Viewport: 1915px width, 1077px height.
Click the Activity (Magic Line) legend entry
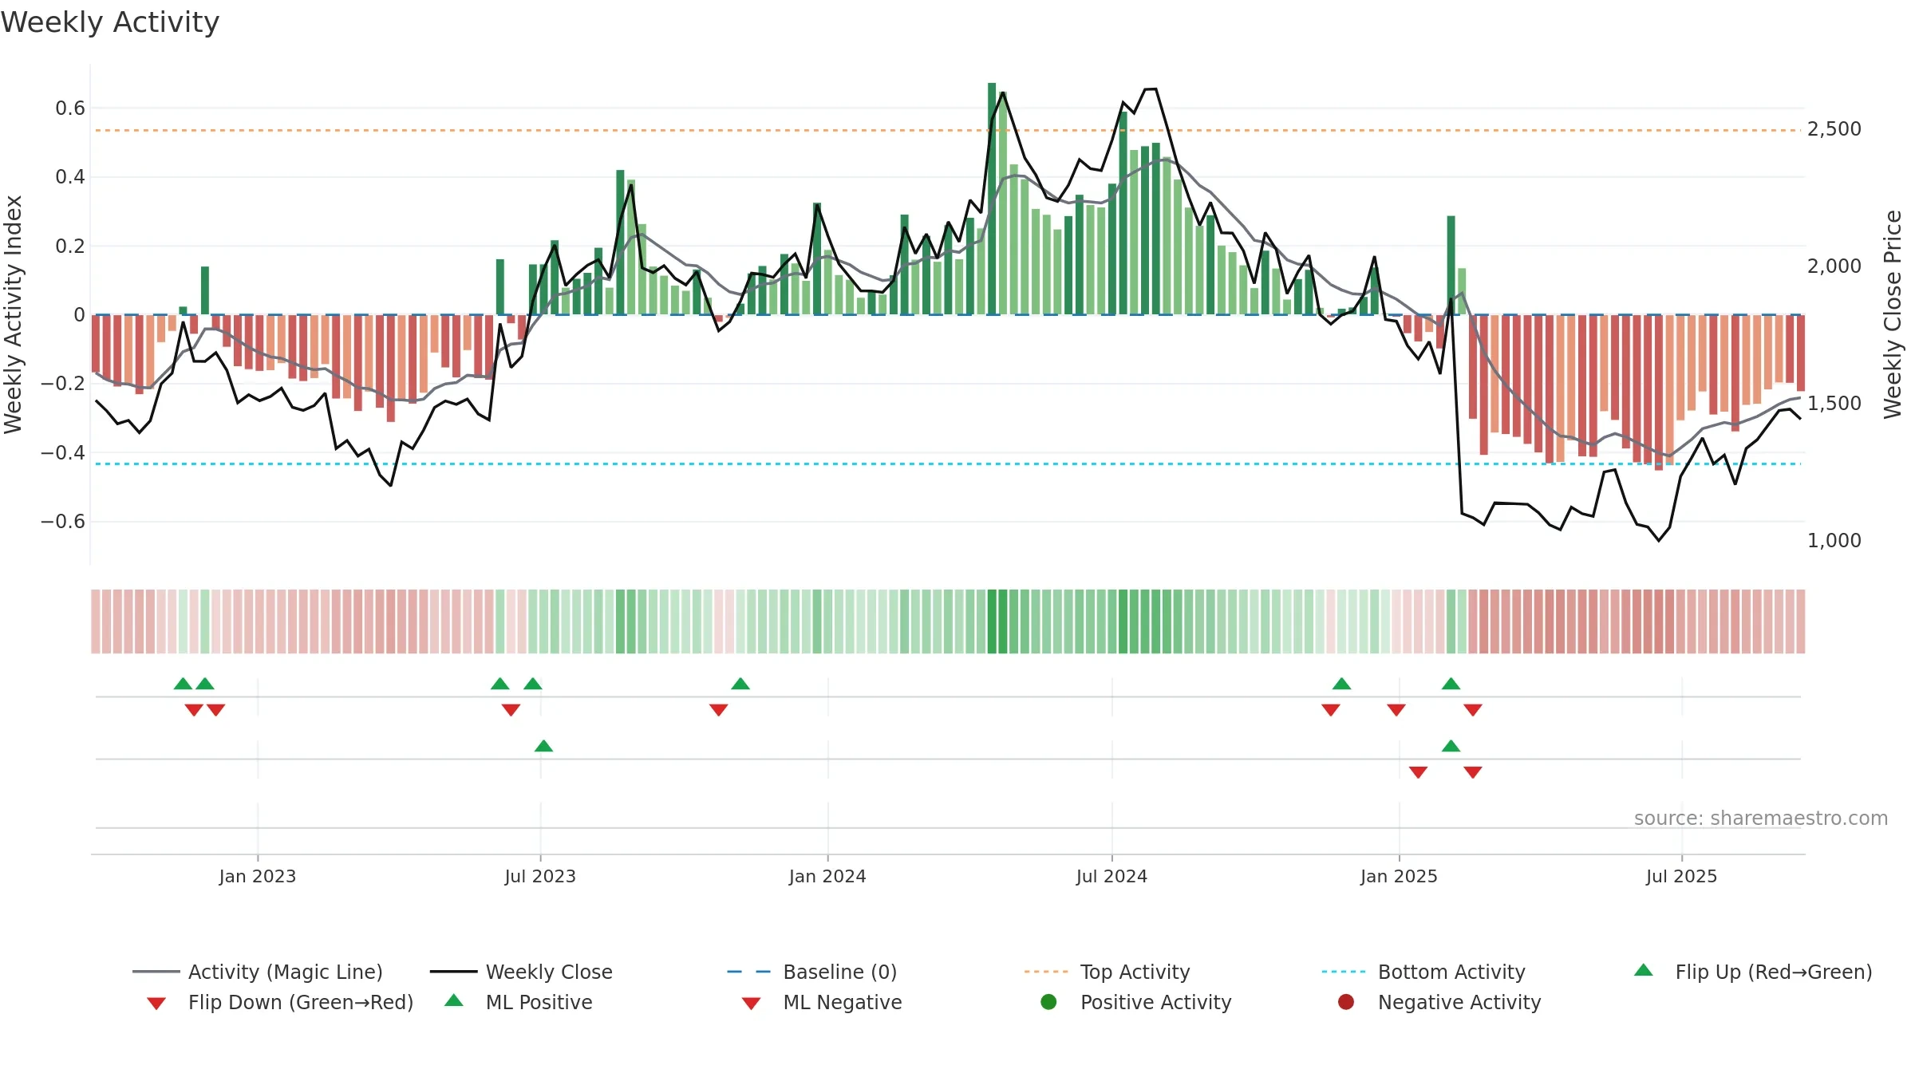258,972
